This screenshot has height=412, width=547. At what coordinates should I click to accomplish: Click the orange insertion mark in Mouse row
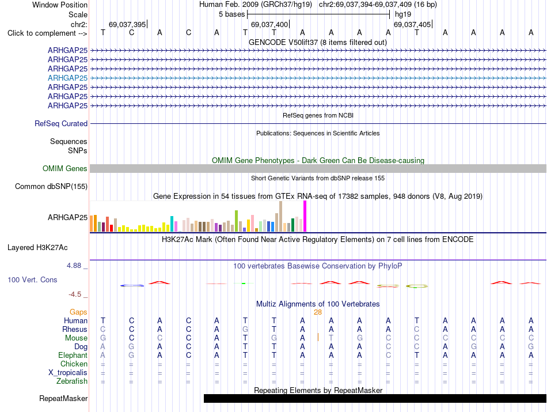tap(318, 337)
